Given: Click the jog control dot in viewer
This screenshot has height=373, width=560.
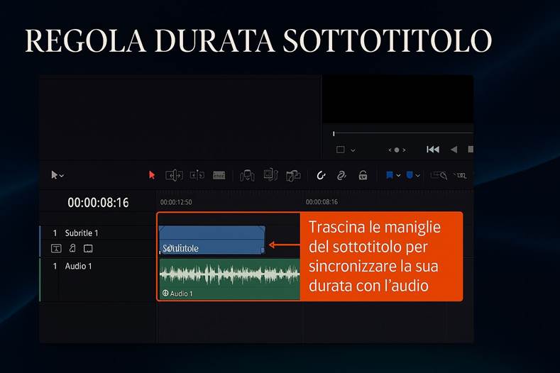Looking at the screenshot, I should click(x=397, y=150).
